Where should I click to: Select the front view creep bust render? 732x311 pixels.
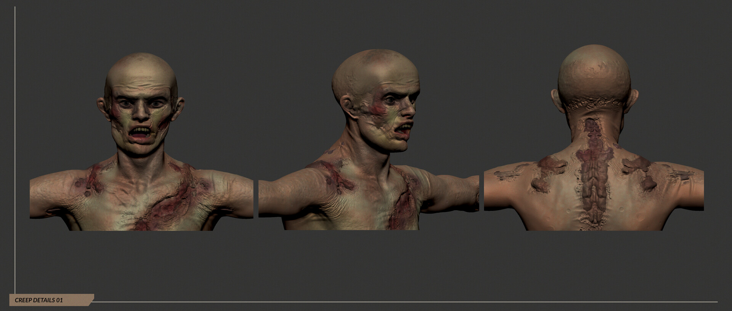tap(141, 142)
